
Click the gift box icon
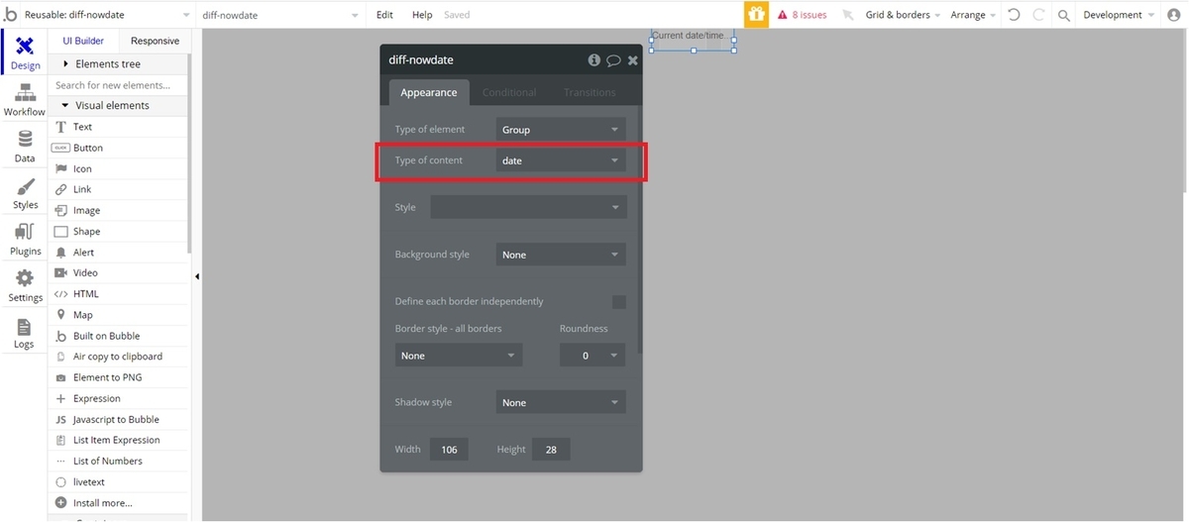point(756,15)
